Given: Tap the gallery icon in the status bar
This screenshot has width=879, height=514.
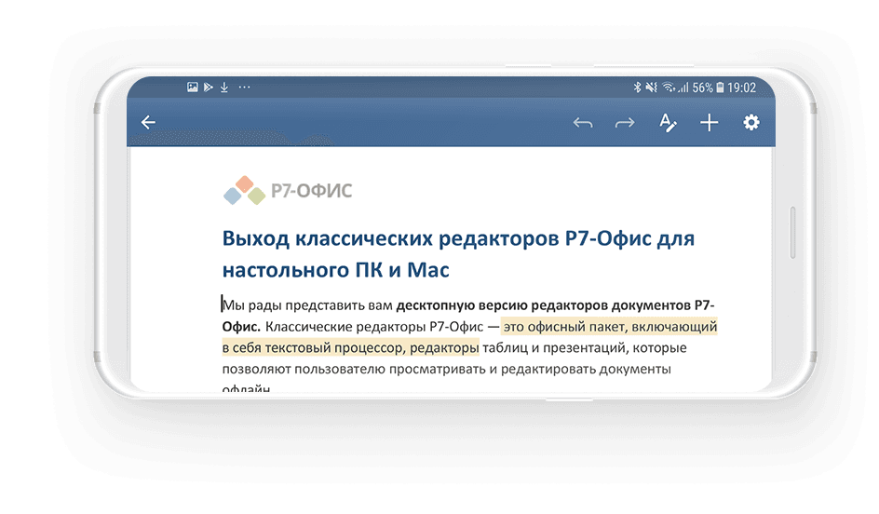Looking at the screenshot, I should (x=192, y=87).
